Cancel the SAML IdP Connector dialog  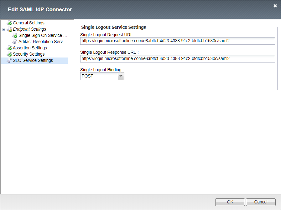click(261, 202)
